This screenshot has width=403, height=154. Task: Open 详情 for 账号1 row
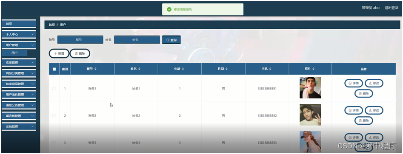click(x=353, y=83)
